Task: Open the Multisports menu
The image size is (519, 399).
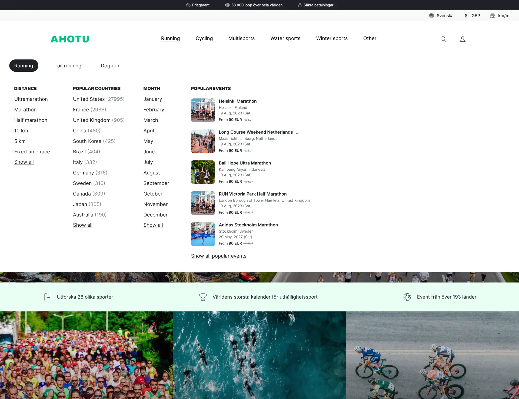Action: 241,38
